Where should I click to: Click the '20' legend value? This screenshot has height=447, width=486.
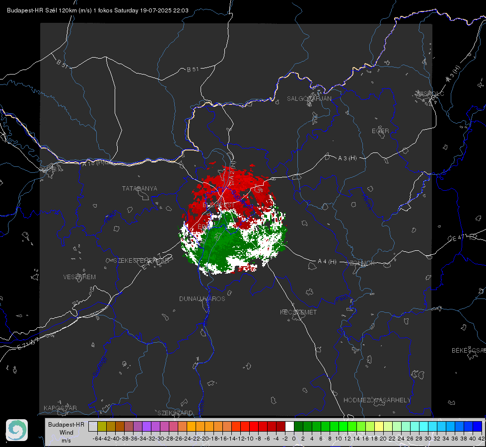(383, 439)
